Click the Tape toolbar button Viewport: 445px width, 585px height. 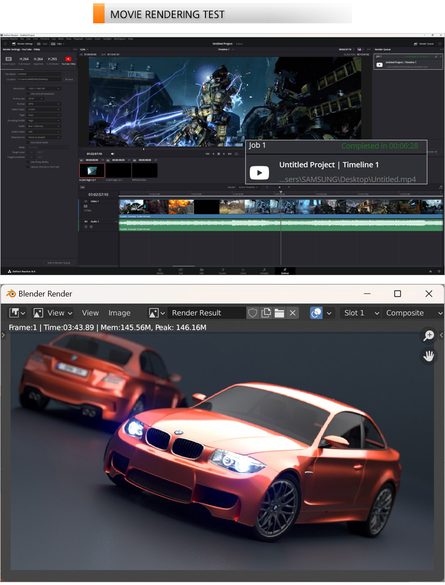pos(41,43)
